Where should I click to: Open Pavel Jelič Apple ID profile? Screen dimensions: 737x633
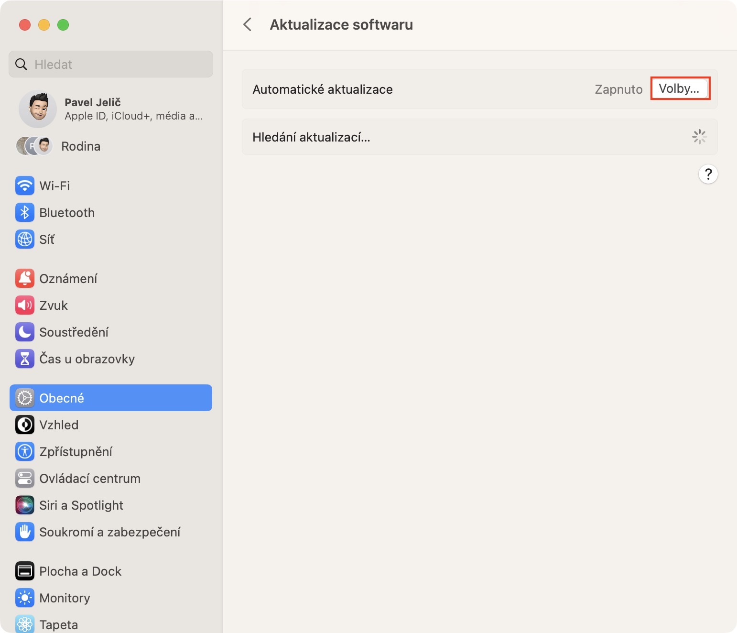pyautogui.click(x=111, y=109)
